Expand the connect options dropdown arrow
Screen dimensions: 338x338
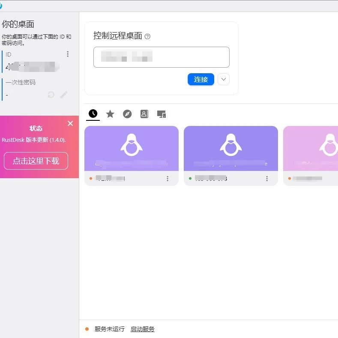coord(224,79)
